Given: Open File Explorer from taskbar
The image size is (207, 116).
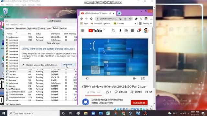Looking at the screenshot, I should pyautogui.click(x=86, y=113).
